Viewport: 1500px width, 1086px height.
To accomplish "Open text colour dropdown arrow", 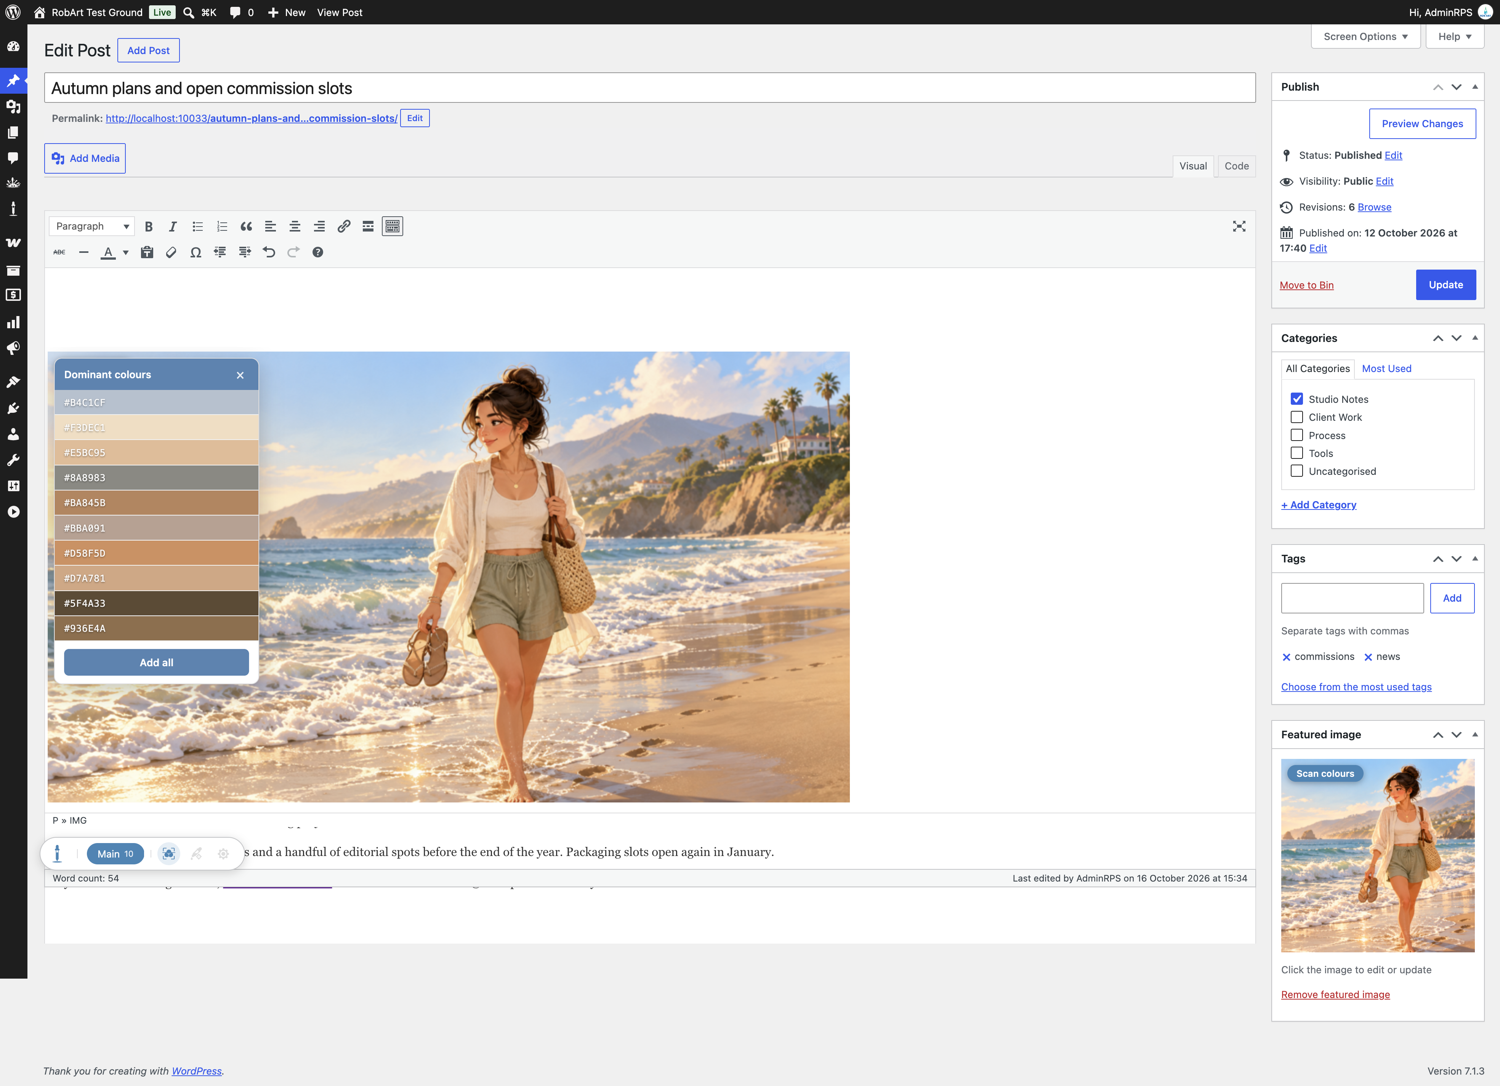I will 126,252.
